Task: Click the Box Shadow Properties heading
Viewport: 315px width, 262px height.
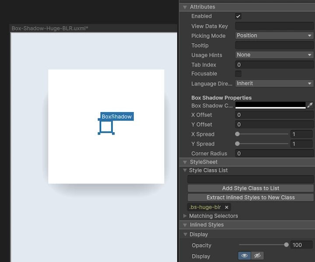Action: [x=221, y=98]
